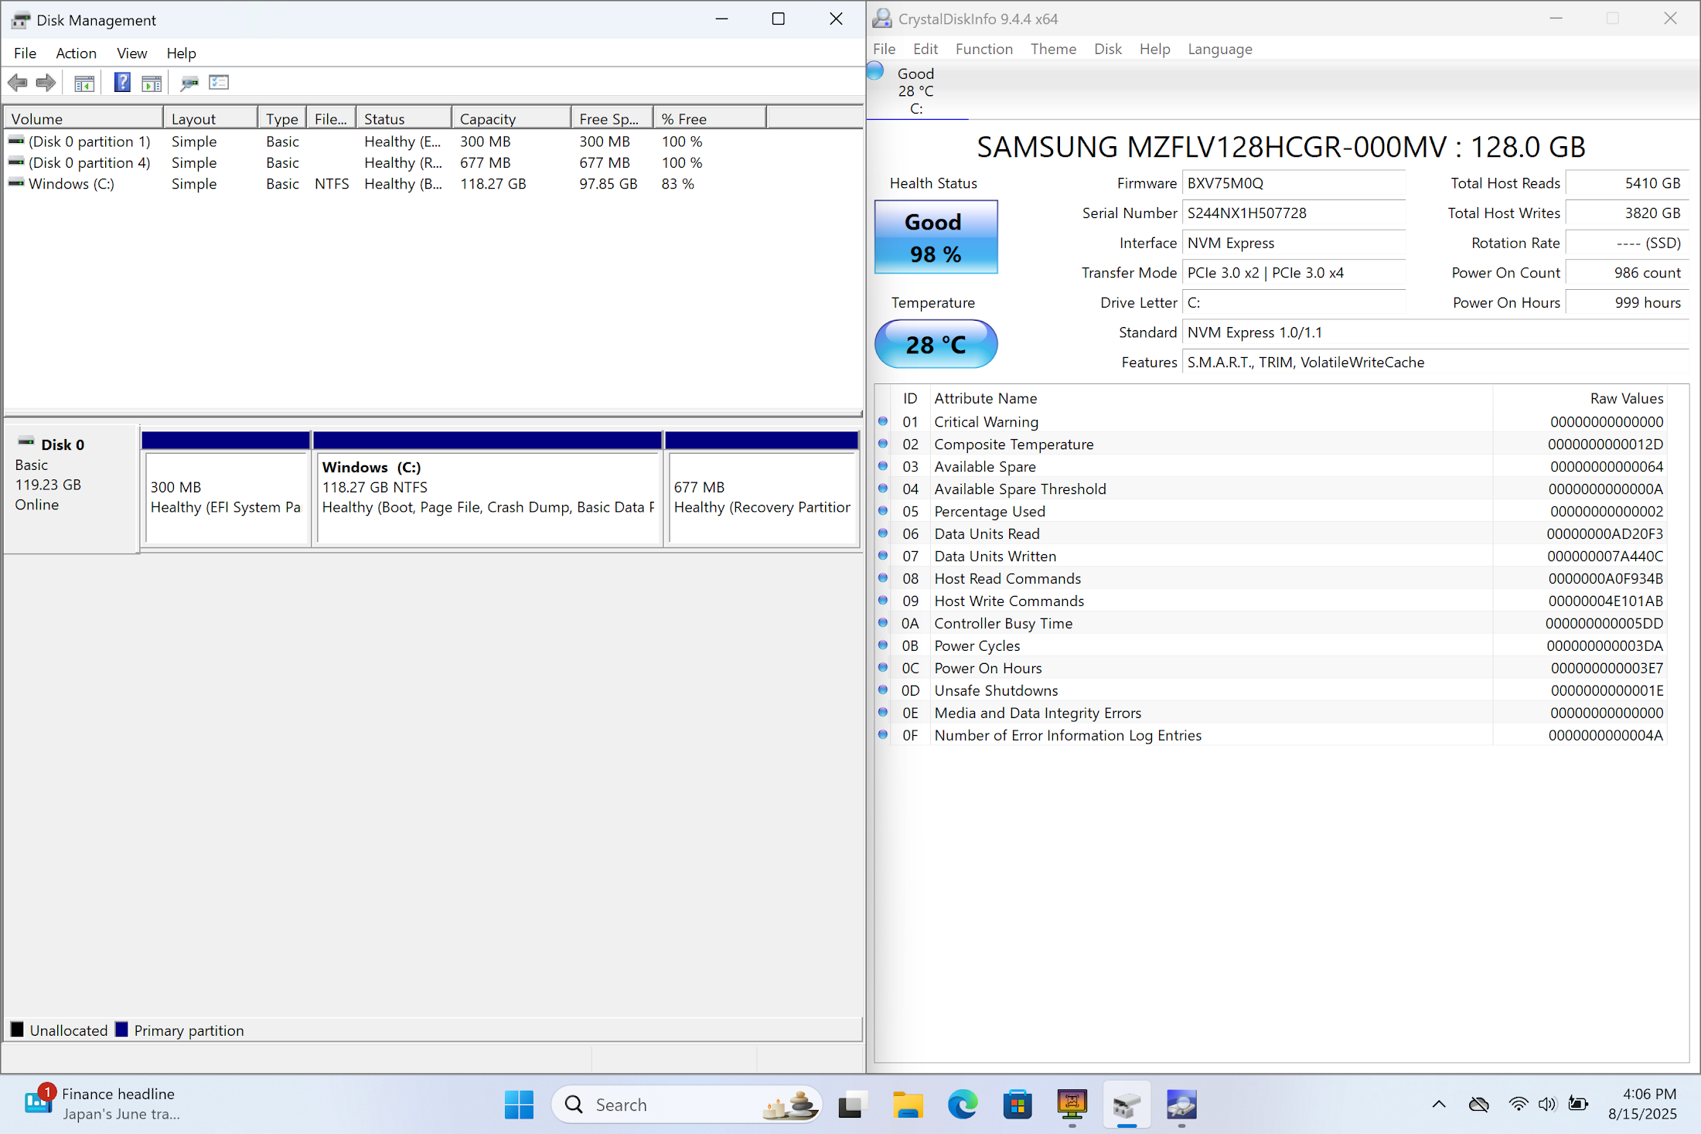This screenshot has height=1134, width=1701.
Task: Click the Transfer Mode PCIe 3.0 field
Action: pos(1294,272)
